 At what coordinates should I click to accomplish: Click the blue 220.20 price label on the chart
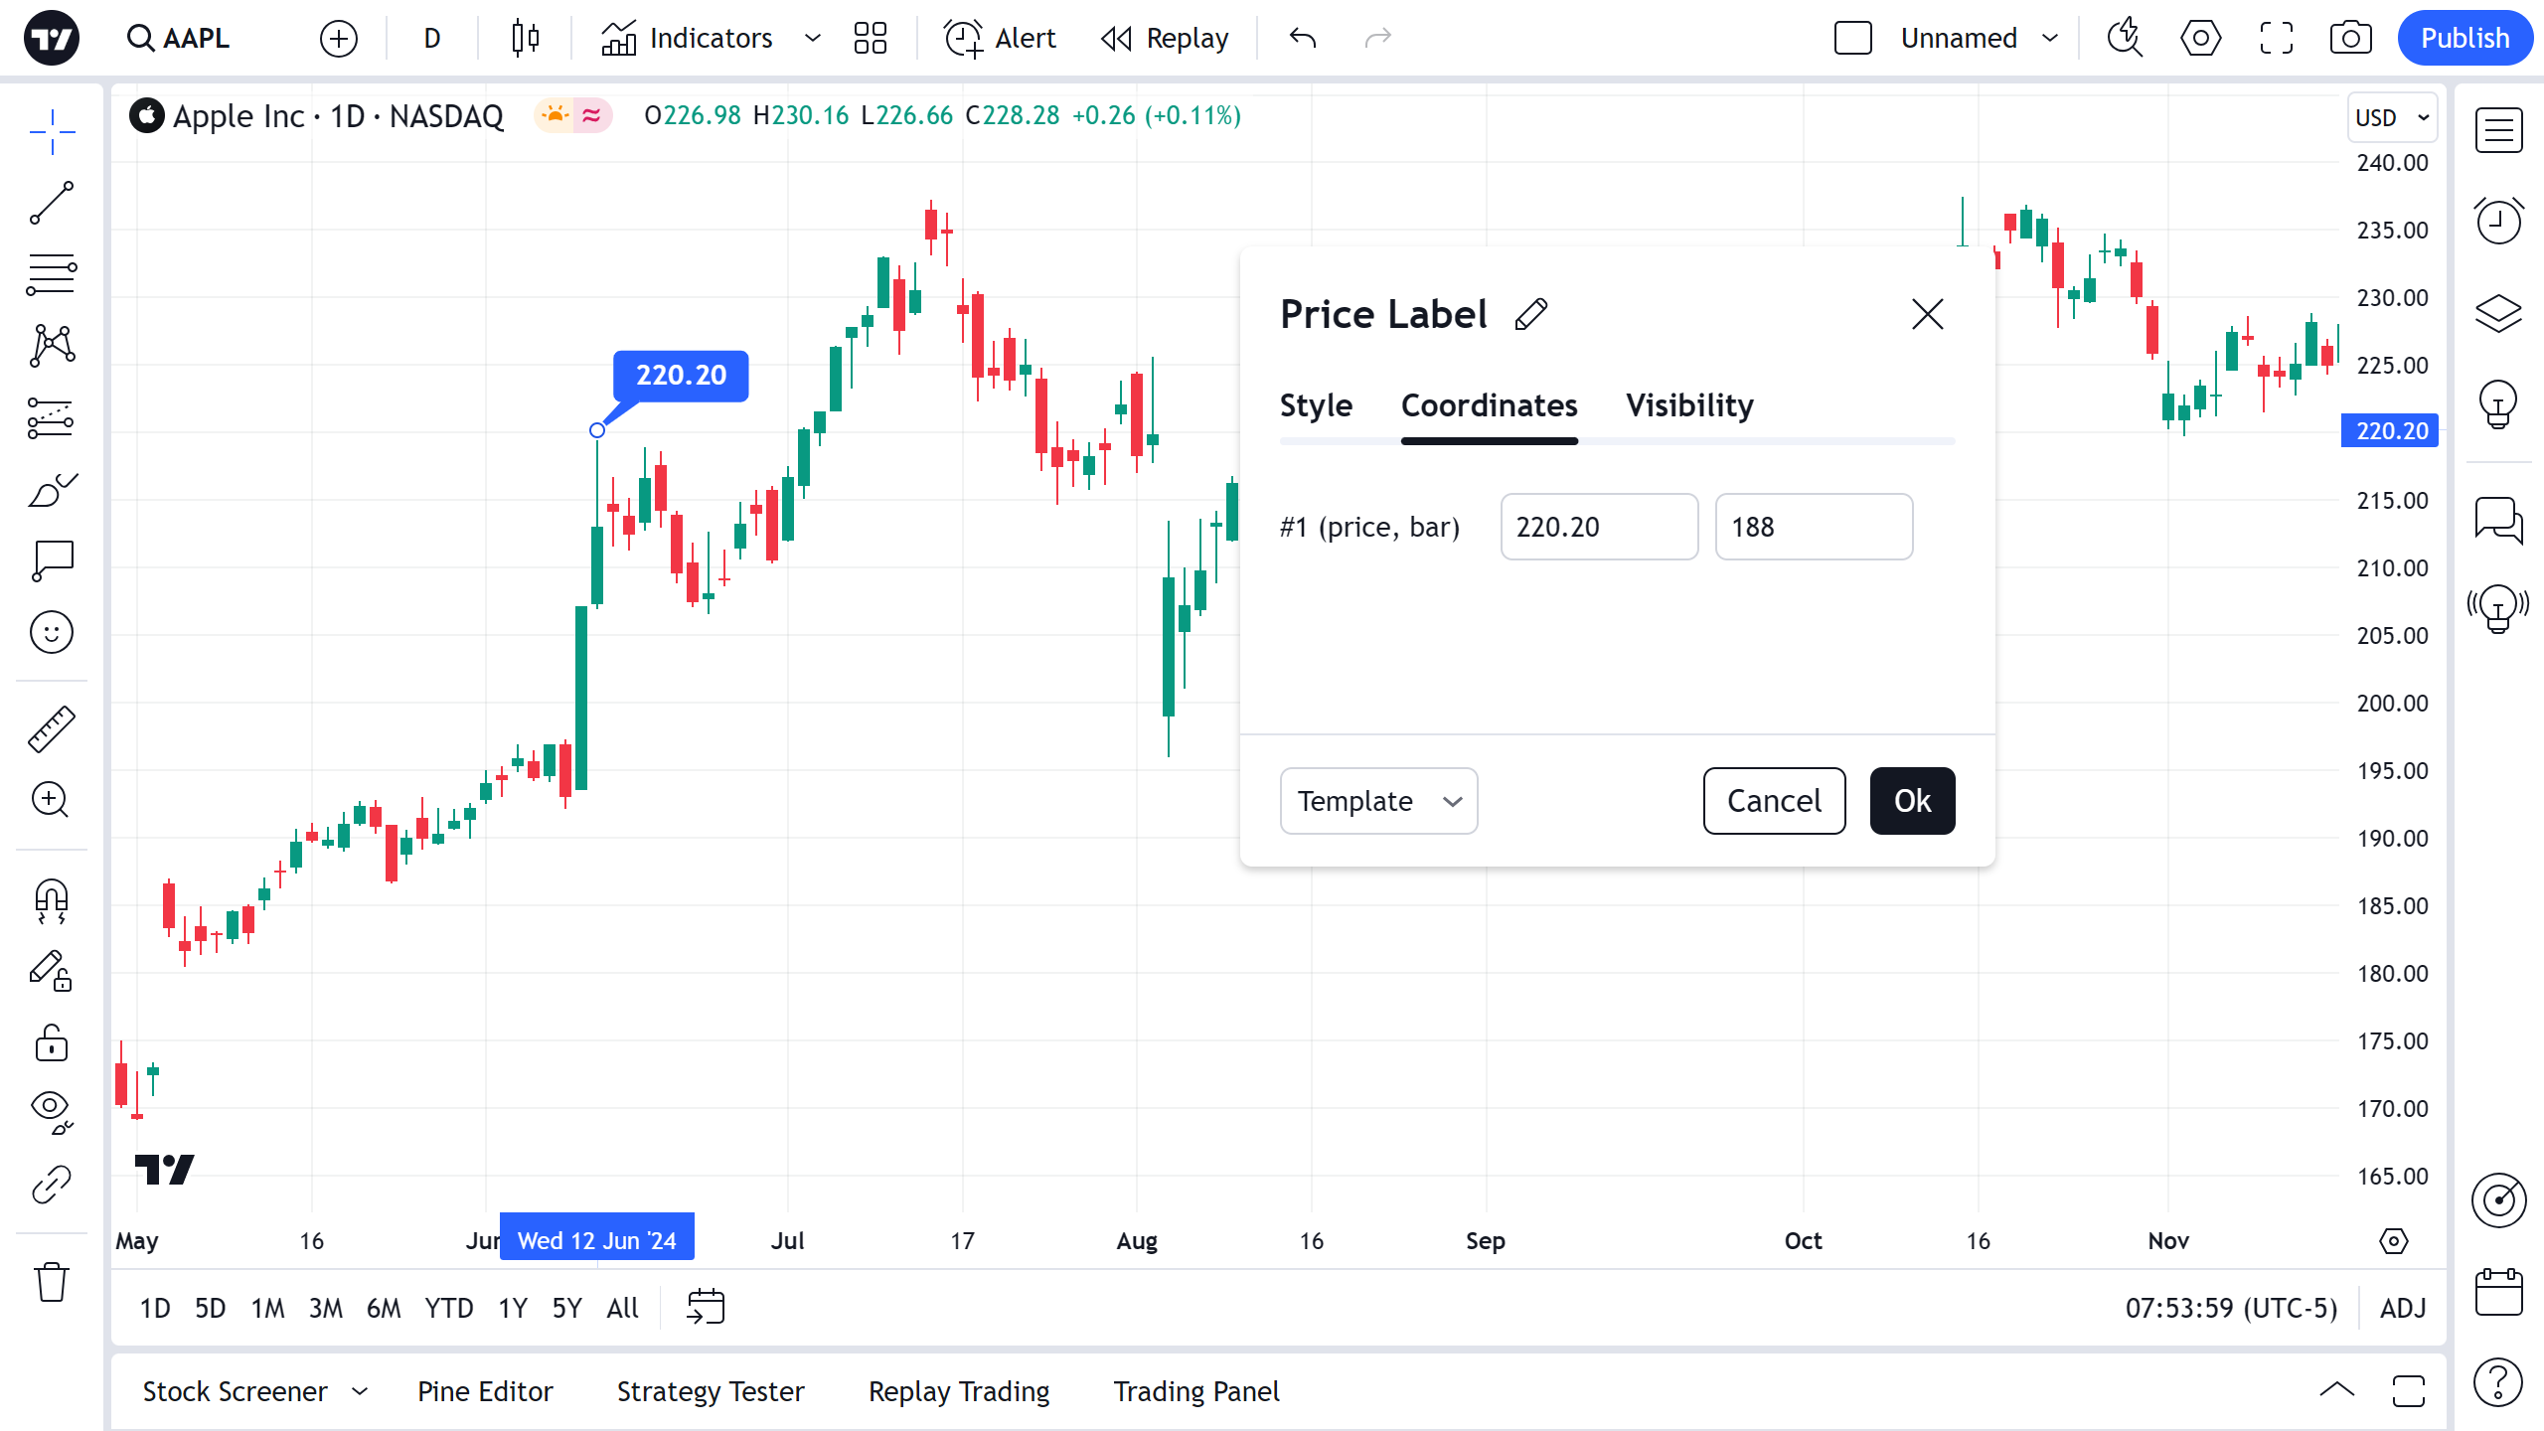(x=681, y=376)
